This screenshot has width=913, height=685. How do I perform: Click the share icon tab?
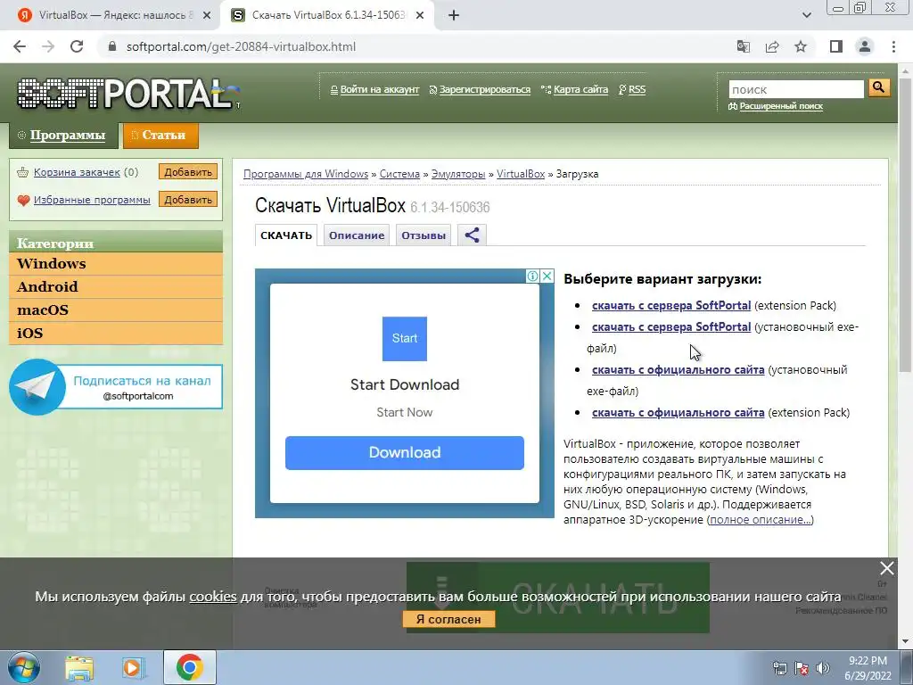(x=472, y=235)
